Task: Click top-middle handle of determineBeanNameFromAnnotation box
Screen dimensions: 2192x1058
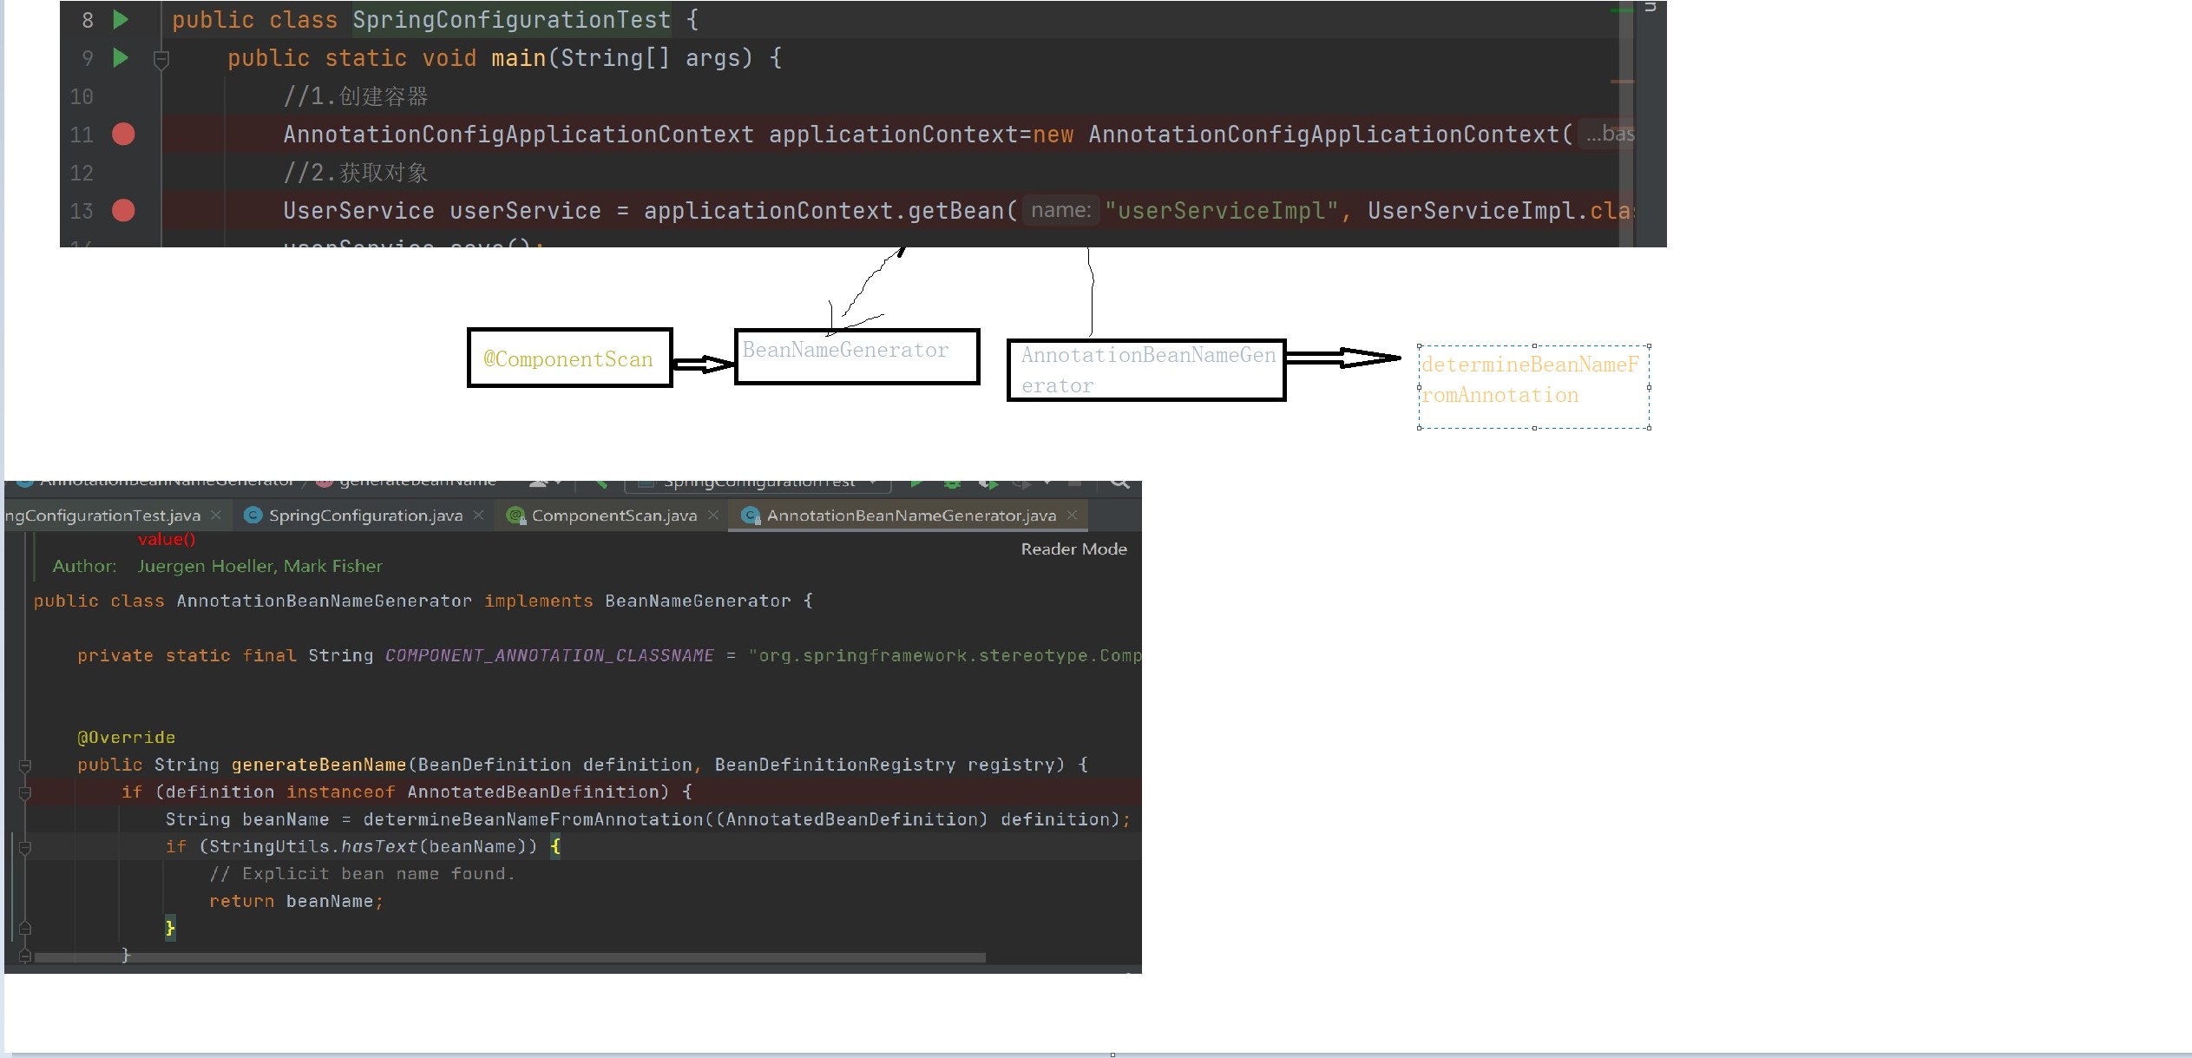Action: [1534, 345]
